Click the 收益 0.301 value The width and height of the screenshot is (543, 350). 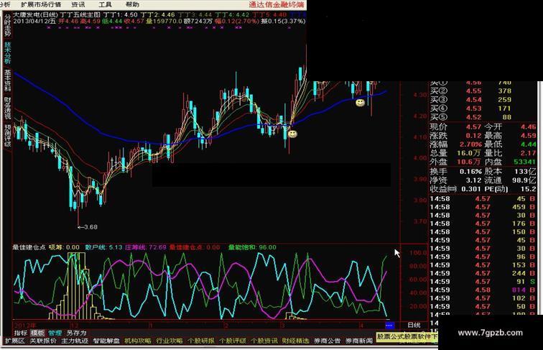click(x=471, y=189)
